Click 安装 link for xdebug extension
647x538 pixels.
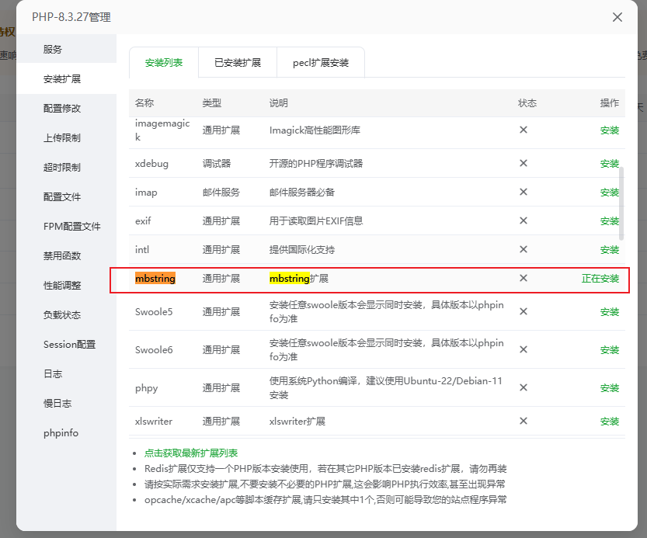point(609,164)
